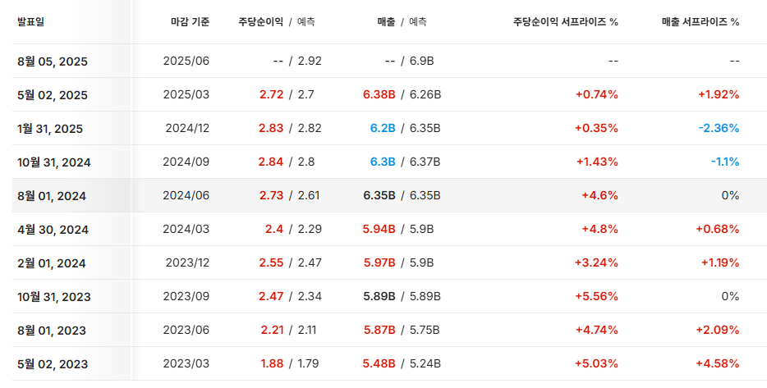Viewport: 767px width, 388px height.
Task: Click the EPS surprise +3.24%
Action: tap(596, 262)
